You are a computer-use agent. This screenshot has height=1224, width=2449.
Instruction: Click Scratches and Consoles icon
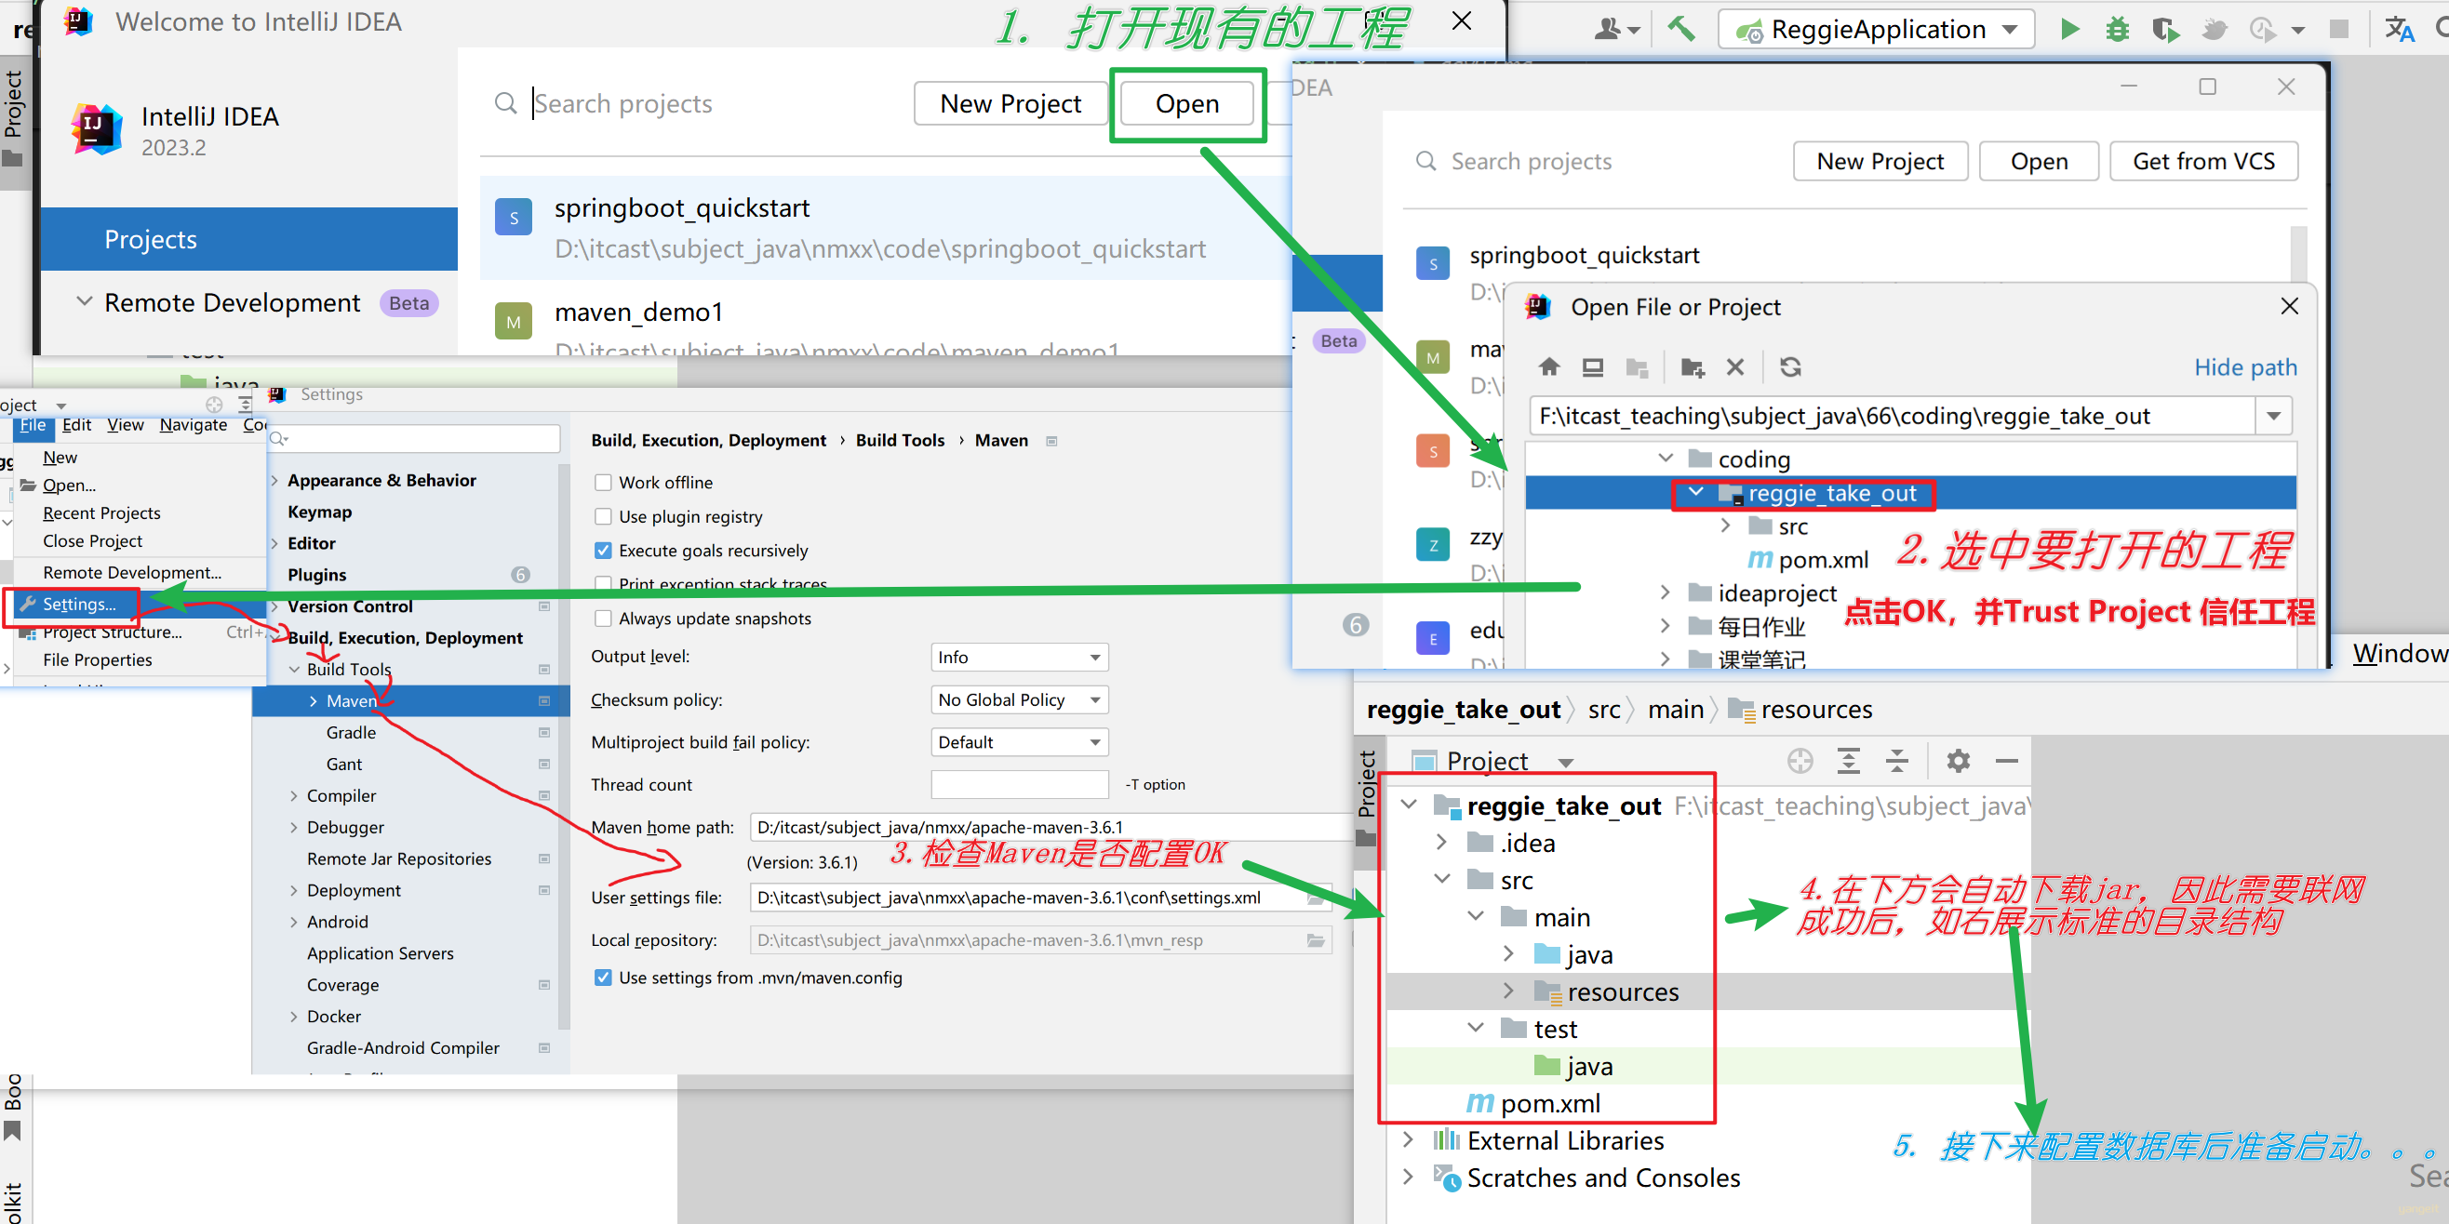1447,1177
